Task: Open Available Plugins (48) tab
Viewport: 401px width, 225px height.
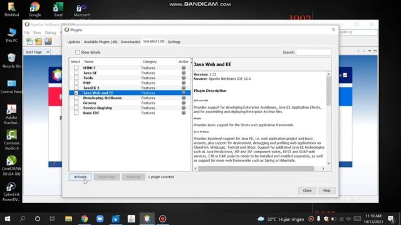Action: [x=100, y=42]
